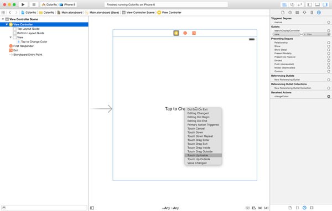Collapse the View row disclosure triangle

11,37
